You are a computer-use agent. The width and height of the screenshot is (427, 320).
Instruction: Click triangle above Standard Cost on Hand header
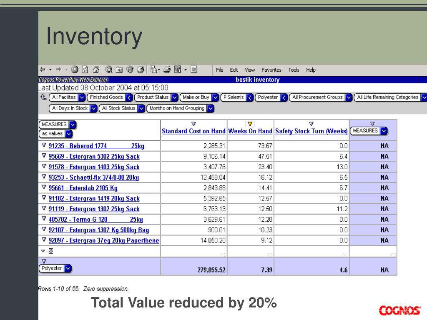click(193, 124)
